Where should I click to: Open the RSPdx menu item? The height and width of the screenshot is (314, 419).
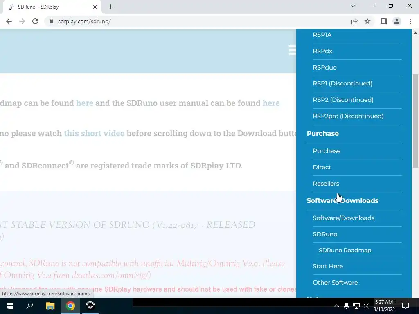(322, 51)
